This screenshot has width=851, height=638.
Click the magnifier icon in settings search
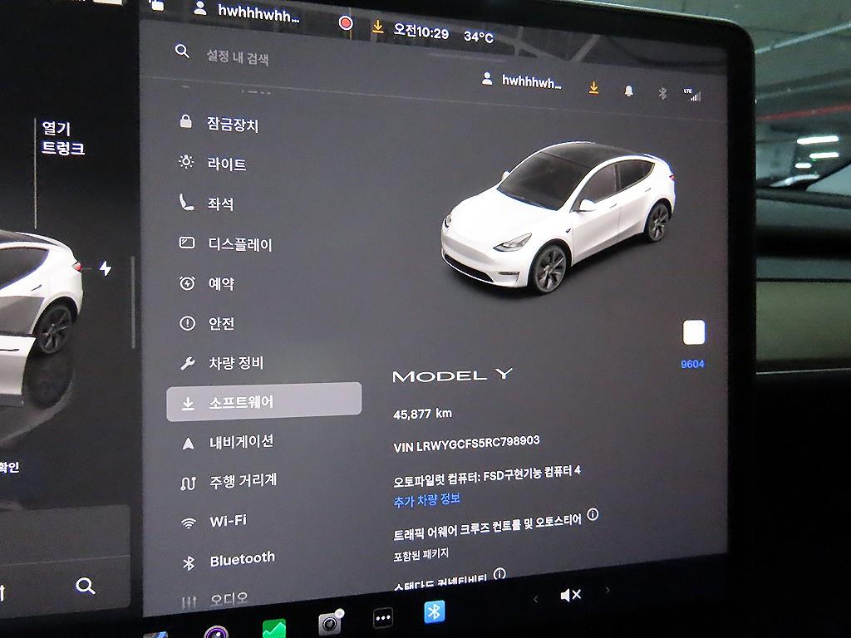click(x=182, y=51)
